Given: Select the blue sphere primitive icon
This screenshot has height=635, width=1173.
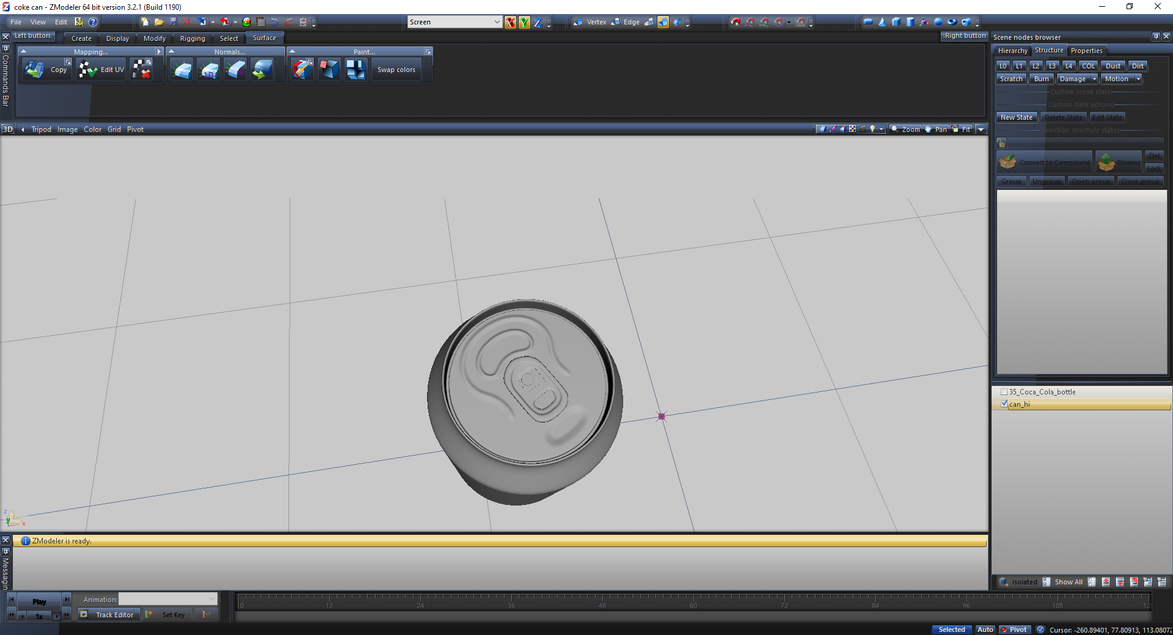Looking at the screenshot, I should [938, 22].
